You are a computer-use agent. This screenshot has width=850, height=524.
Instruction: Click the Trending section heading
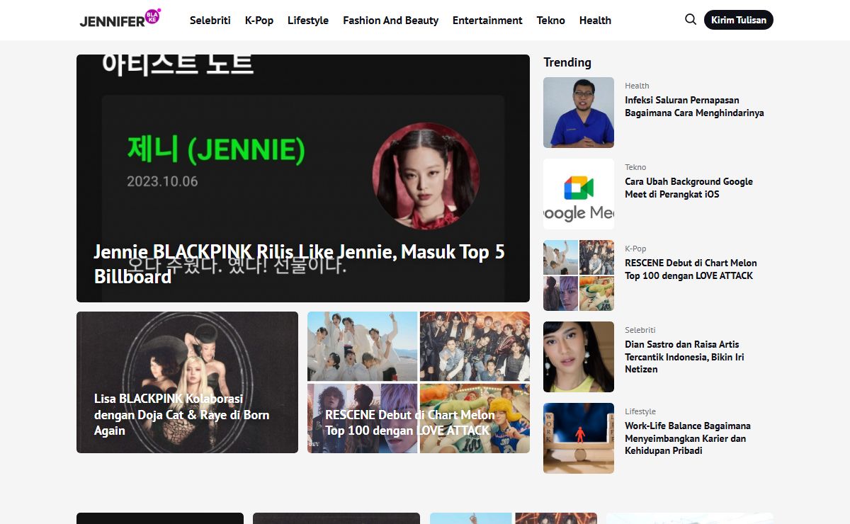click(567, 62)
